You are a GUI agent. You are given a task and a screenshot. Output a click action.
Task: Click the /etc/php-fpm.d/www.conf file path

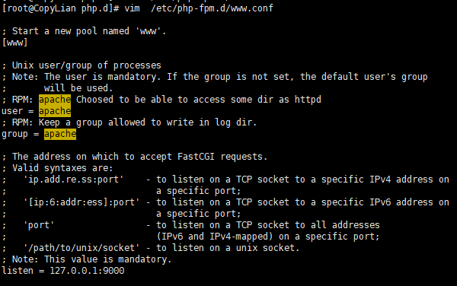213,8
